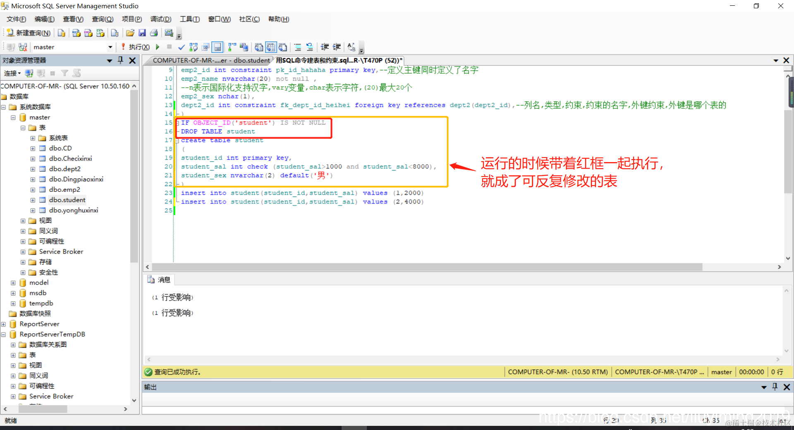Save the current SQL script
This screenshot has height=430, width=794.
point(142,33)
